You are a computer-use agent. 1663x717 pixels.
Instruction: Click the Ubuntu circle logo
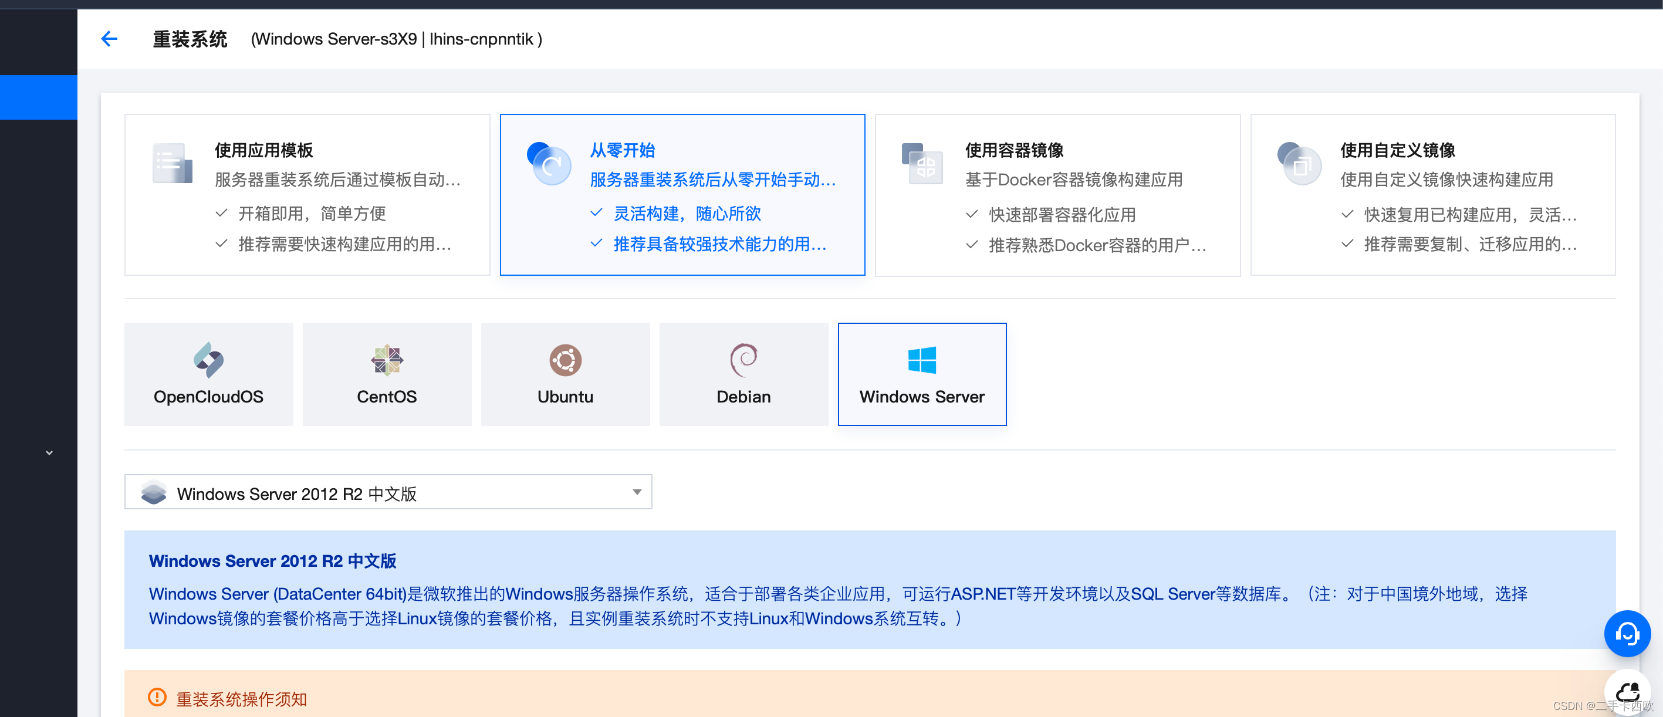click(x=565, y=360)
